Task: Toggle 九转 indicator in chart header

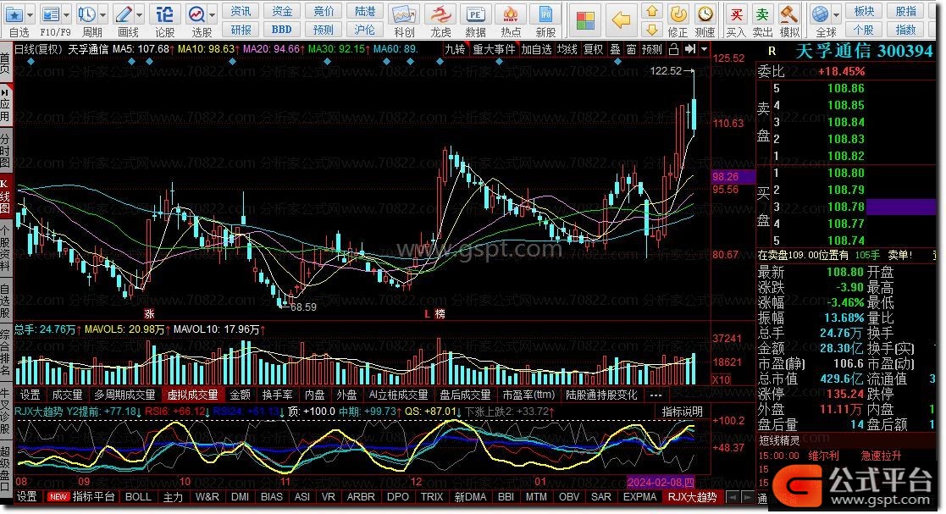Action: point(455,49)
